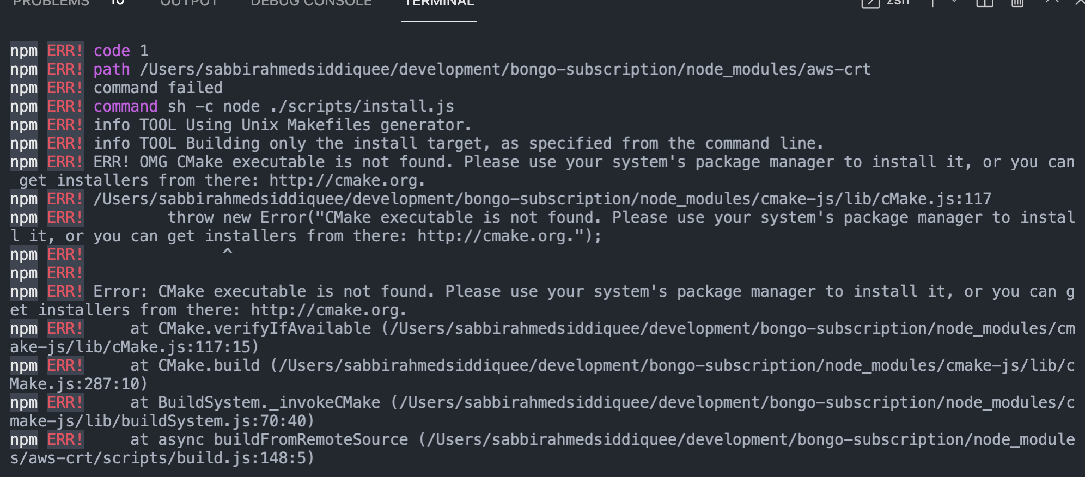Open the http://cmake.org installers link

(346, 180)
